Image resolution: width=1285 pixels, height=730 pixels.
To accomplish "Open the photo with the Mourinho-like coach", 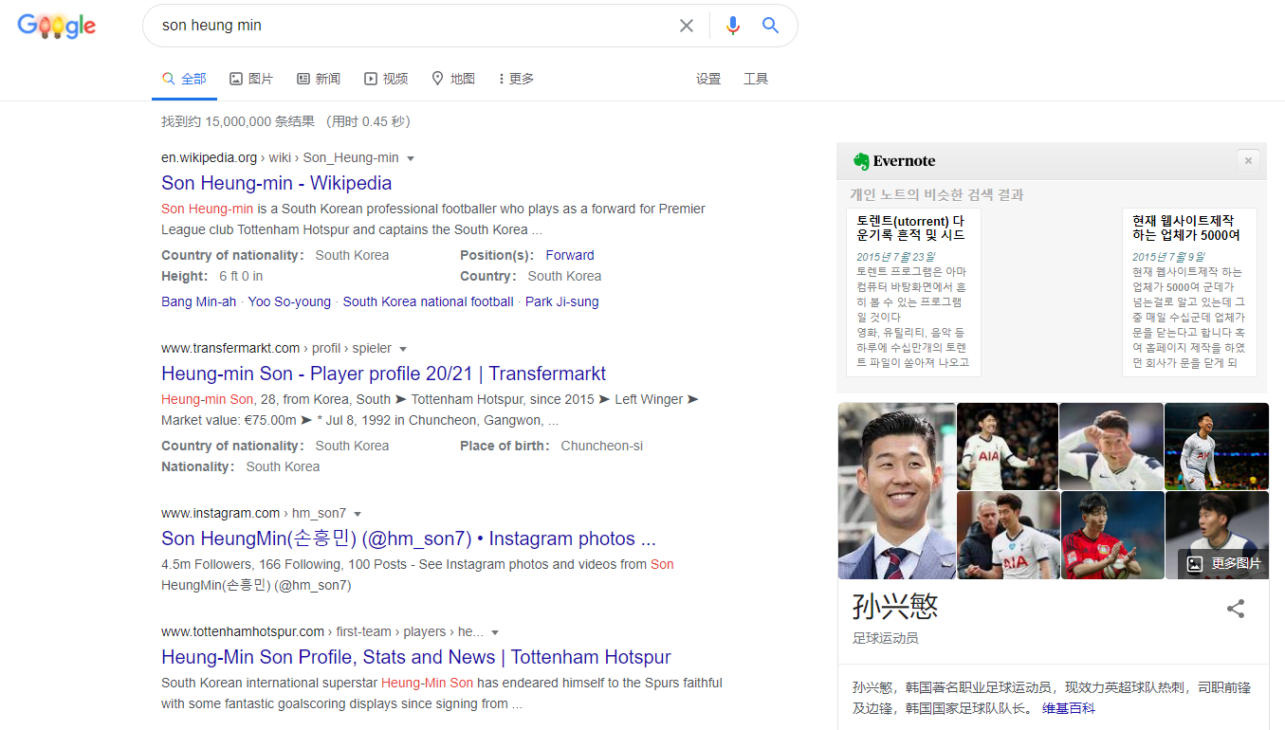I will [1007, 535].
